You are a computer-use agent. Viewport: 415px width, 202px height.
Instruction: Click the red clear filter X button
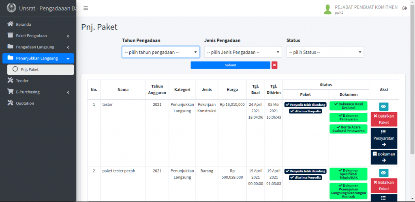(x=274, y=65)
